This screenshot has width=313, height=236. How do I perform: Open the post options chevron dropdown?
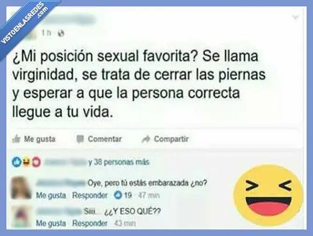295,18
